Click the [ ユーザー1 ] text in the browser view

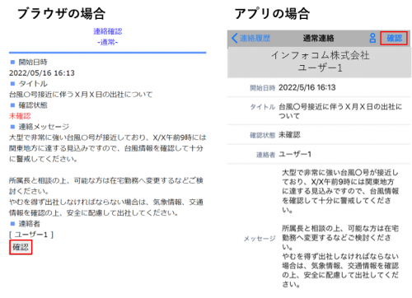click(x=31, y=235)
